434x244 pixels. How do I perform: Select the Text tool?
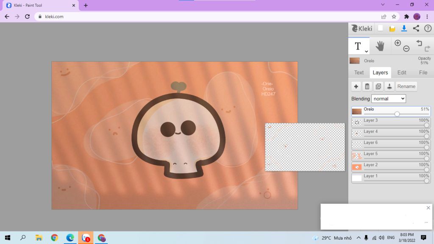point(358,46)
